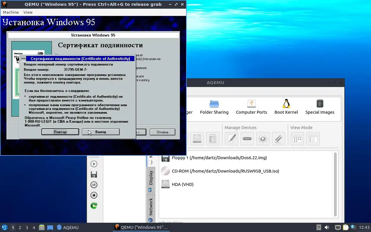Activate the AQEMU taskbar entry
Screen dimensions: 371x232
click(x=68, y=227)
